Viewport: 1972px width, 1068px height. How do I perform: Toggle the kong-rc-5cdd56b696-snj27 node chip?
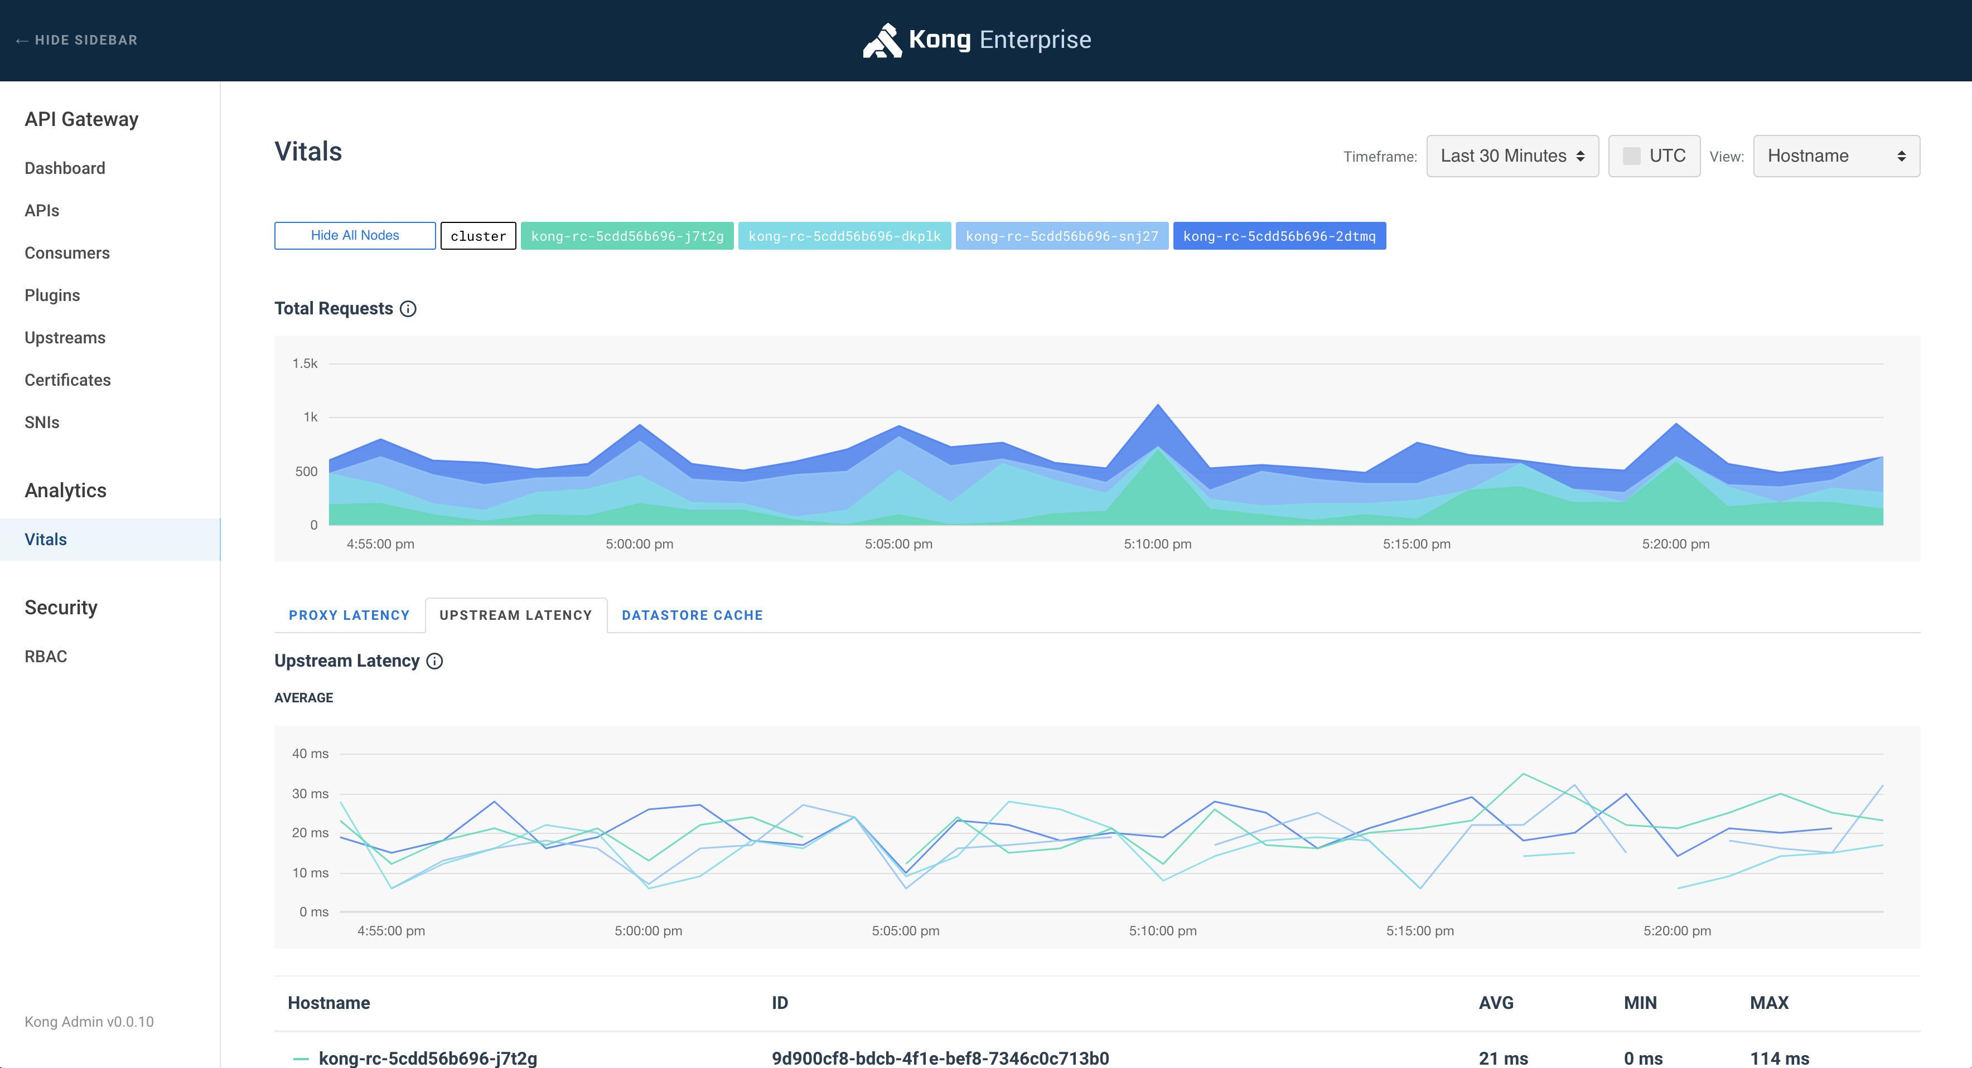(x=1061, y=236)
